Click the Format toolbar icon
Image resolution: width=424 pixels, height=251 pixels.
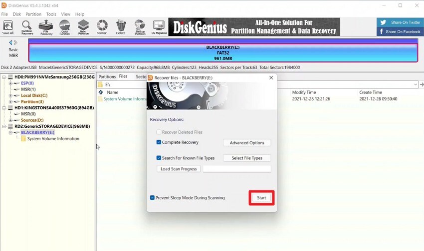pyautogui.click(x=102, y=27)
